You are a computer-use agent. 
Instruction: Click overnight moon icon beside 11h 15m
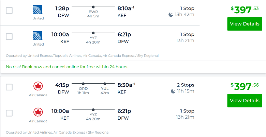pos(173,91)
